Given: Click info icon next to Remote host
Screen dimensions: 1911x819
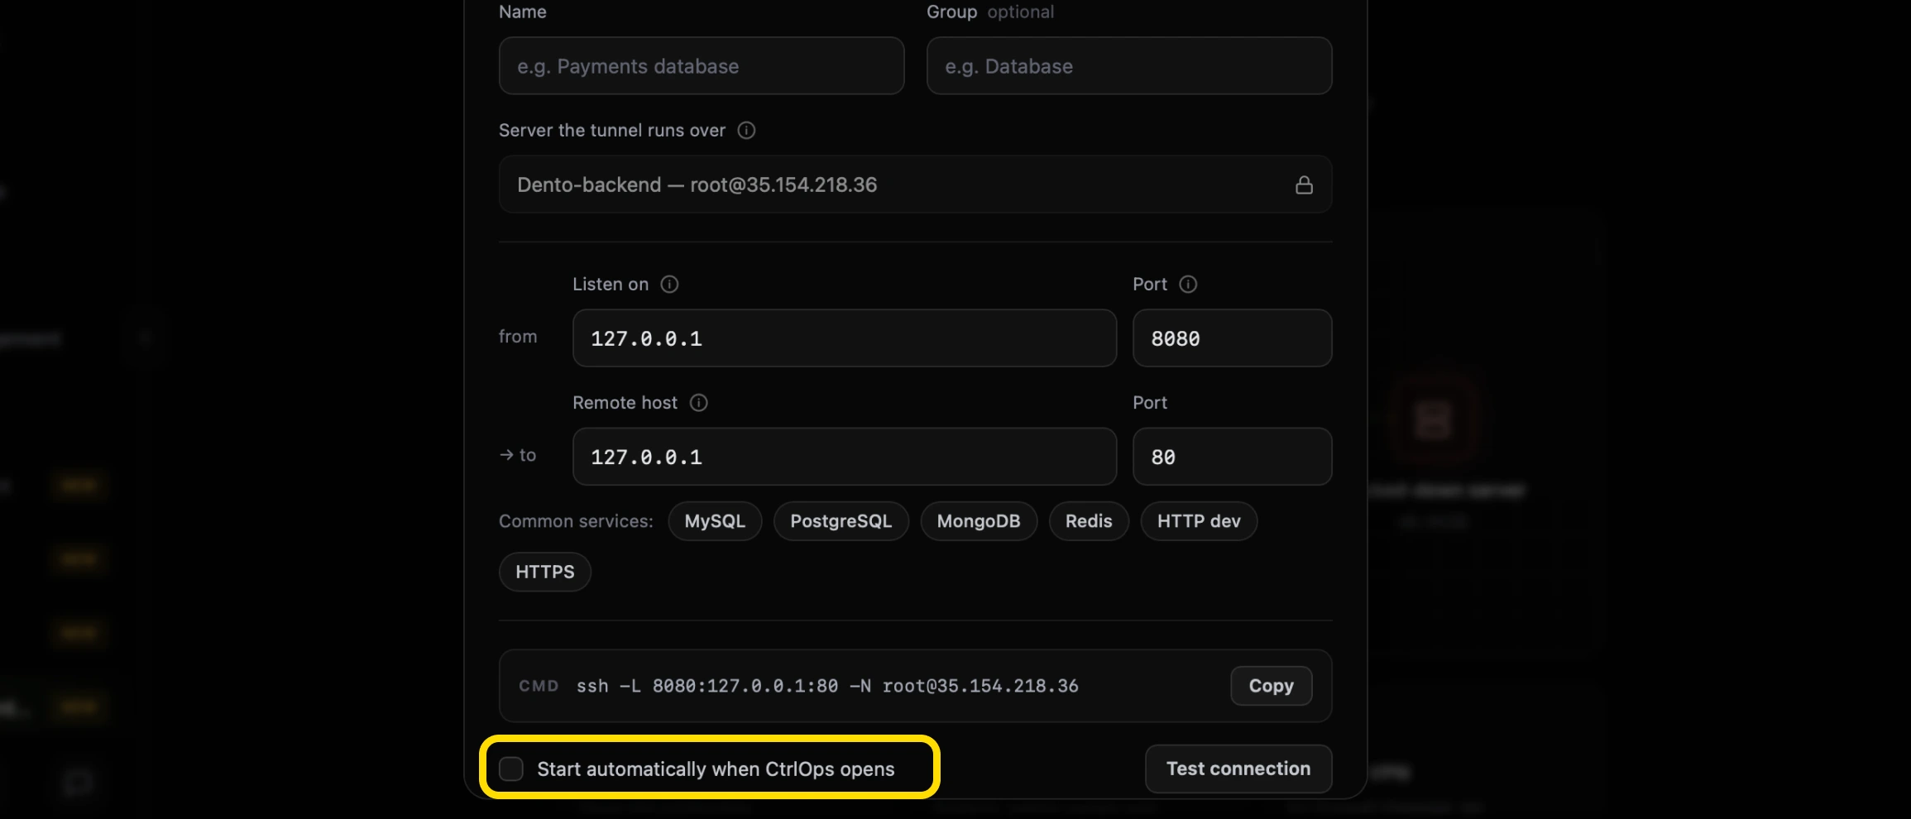Looking at the screenshot, I should coord(699,403).
